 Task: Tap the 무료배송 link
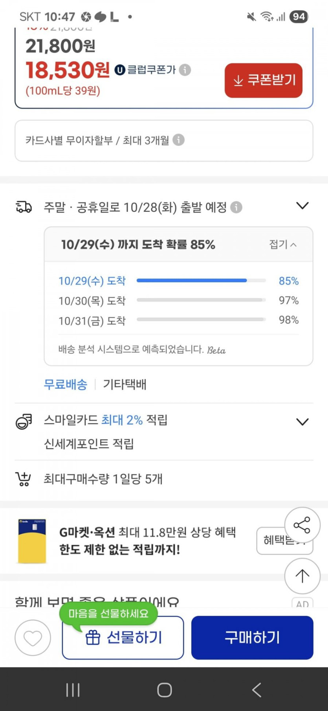65,384
